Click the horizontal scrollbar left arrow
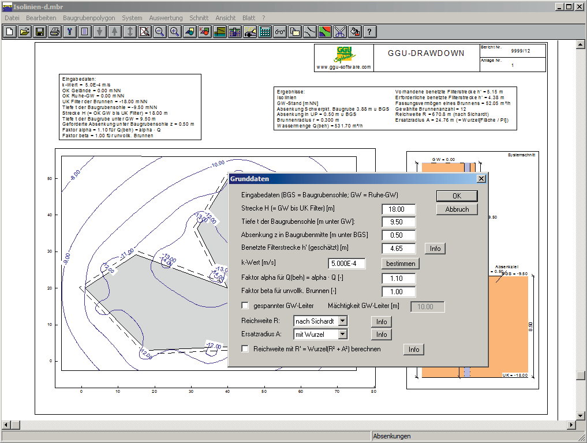The width and height of the screenshot is (587, 443). [6, 425]
